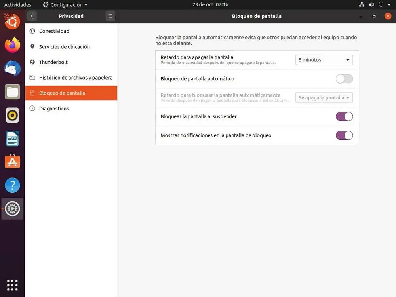396x297 pixels.
Task: Click the network status tray icon
Action: [x=362, y=4]
